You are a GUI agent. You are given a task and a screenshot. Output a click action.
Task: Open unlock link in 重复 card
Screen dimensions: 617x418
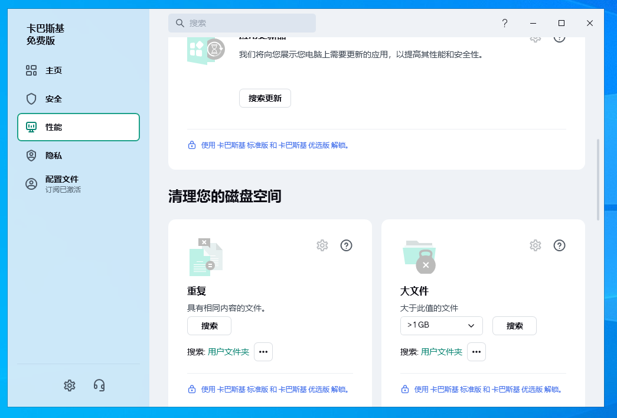(275, 390)
